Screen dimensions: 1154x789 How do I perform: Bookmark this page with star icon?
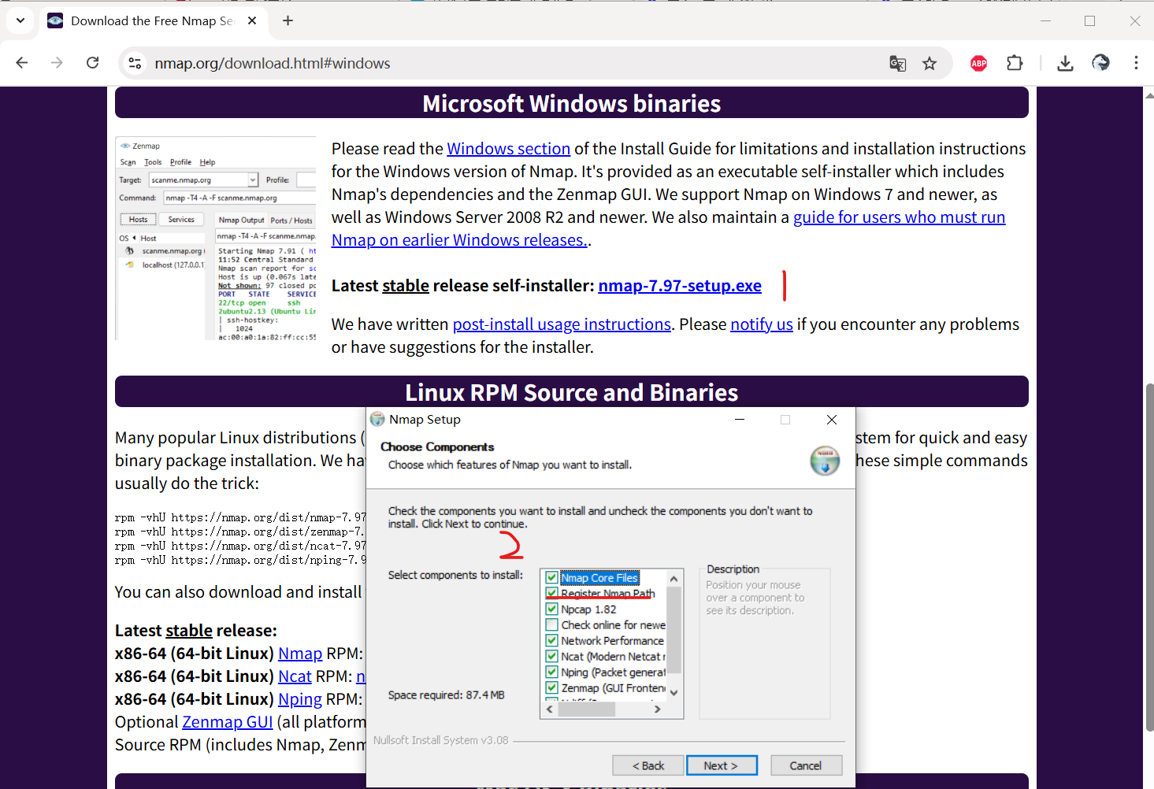pos(930,64)
